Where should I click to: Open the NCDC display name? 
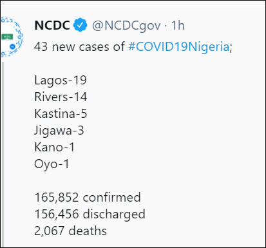52,25
